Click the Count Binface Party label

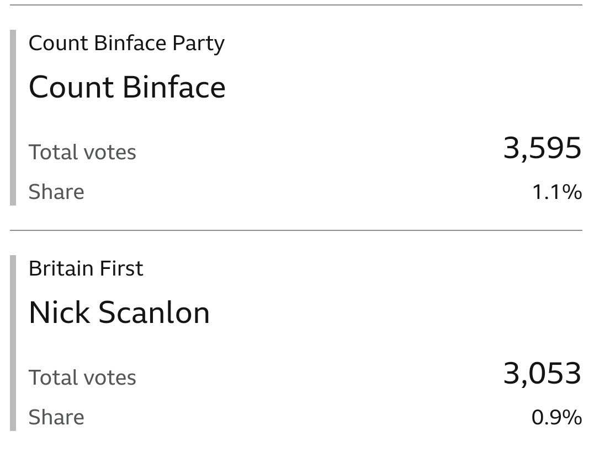[126, 44]
